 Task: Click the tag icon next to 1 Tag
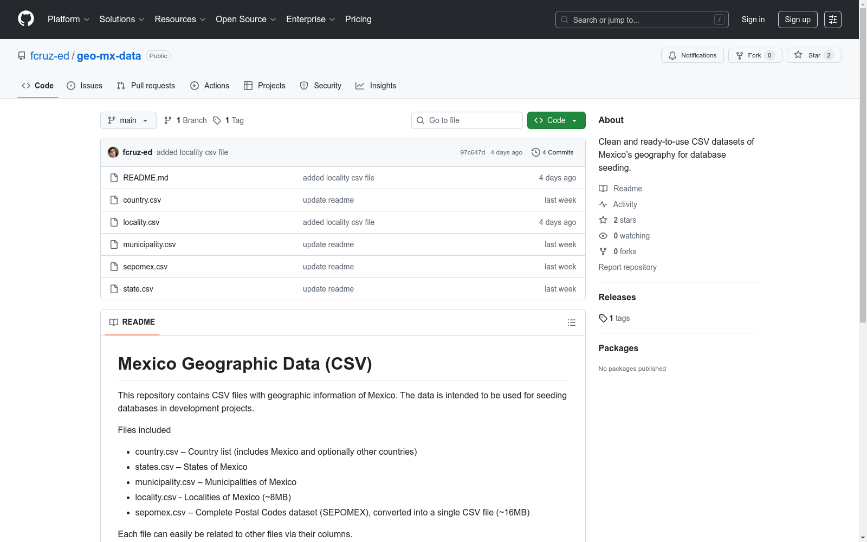click(217, 120)
